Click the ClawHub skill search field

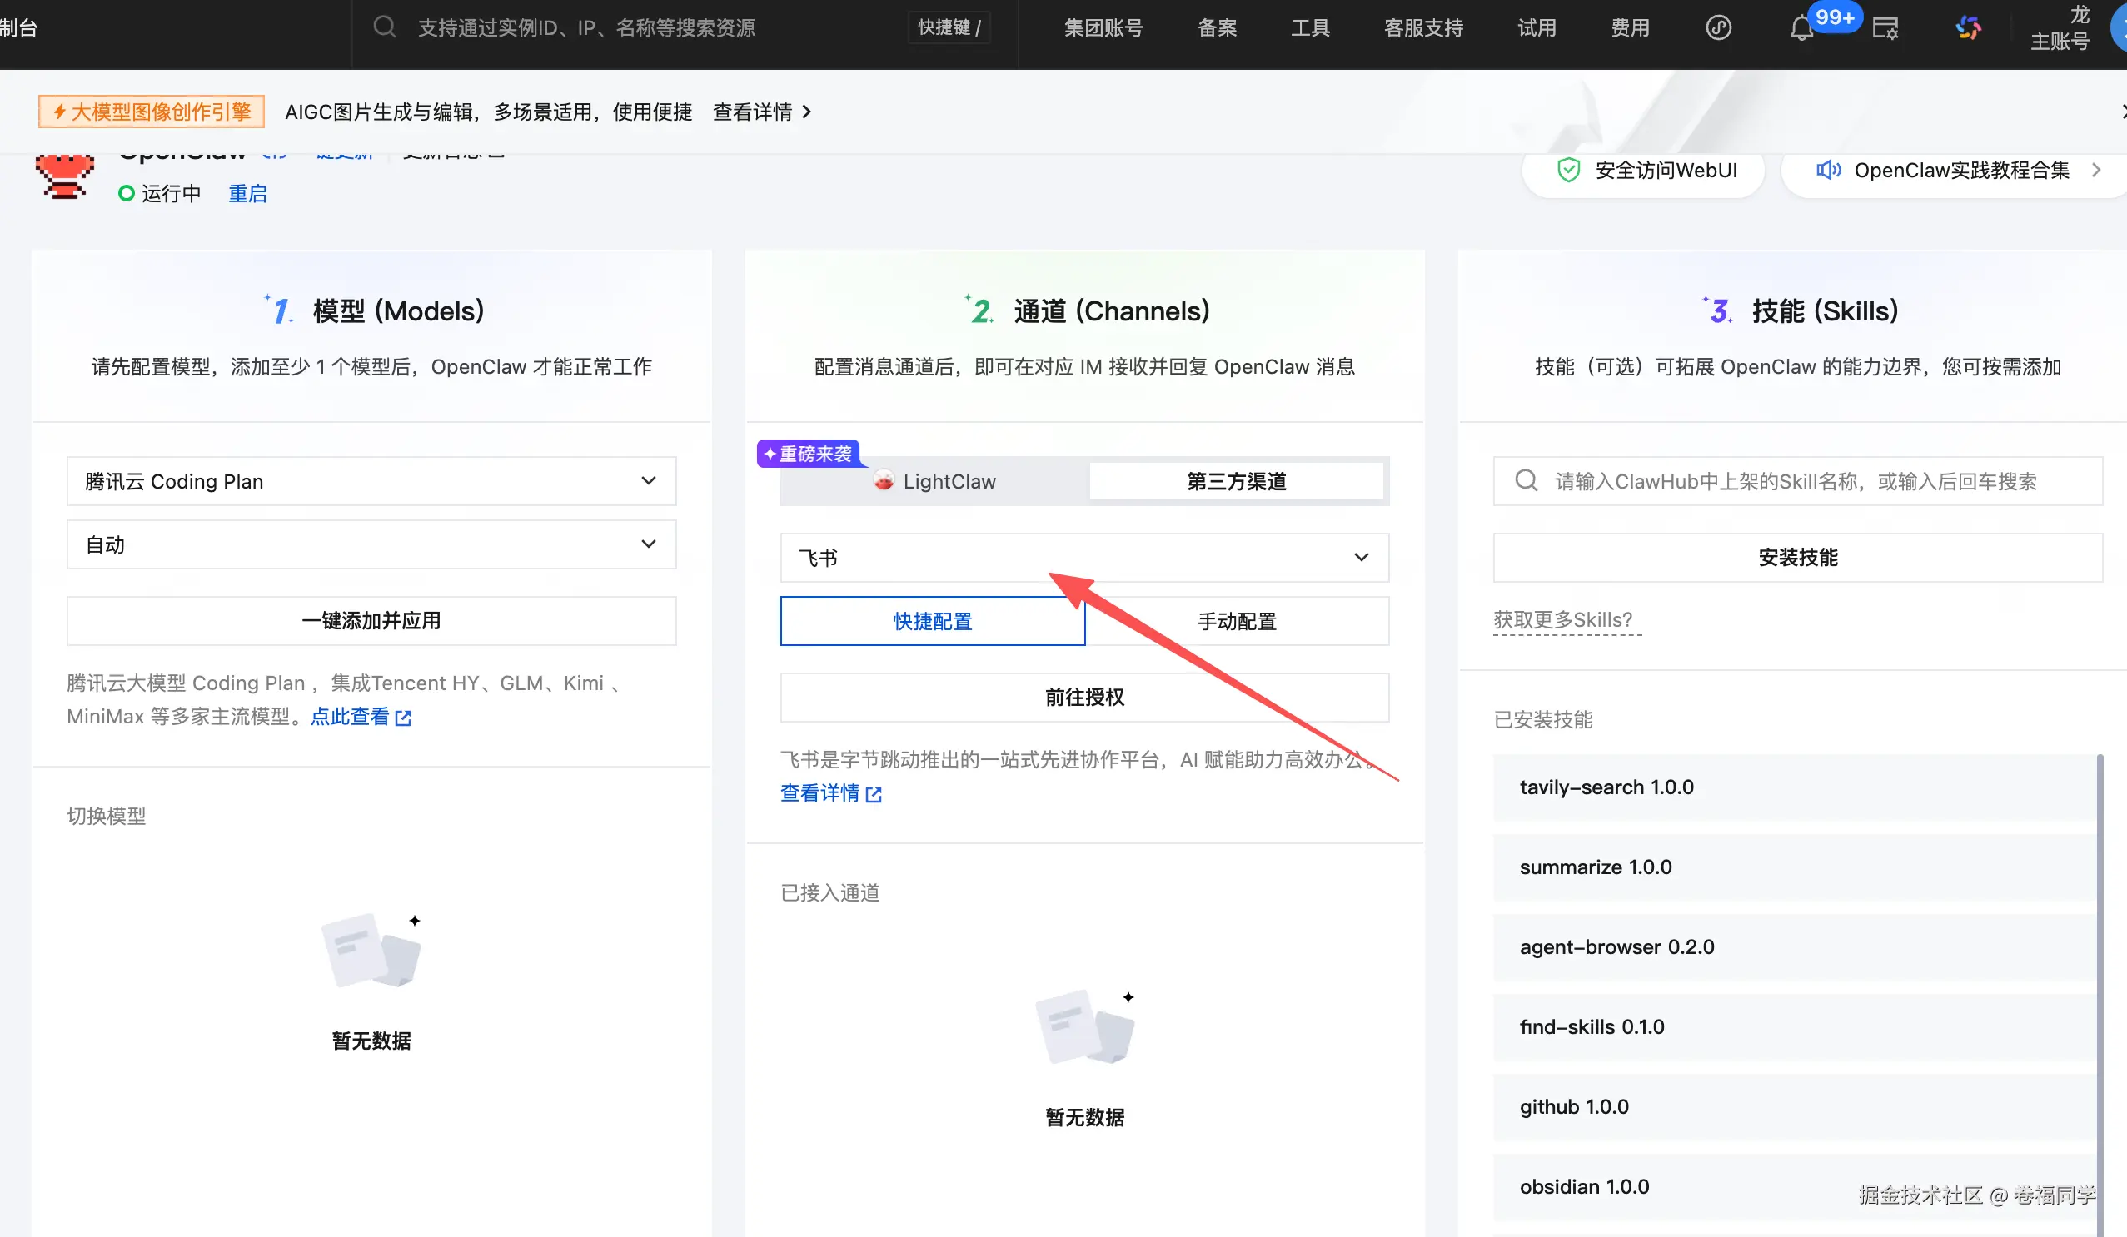tap(1798, 482)
